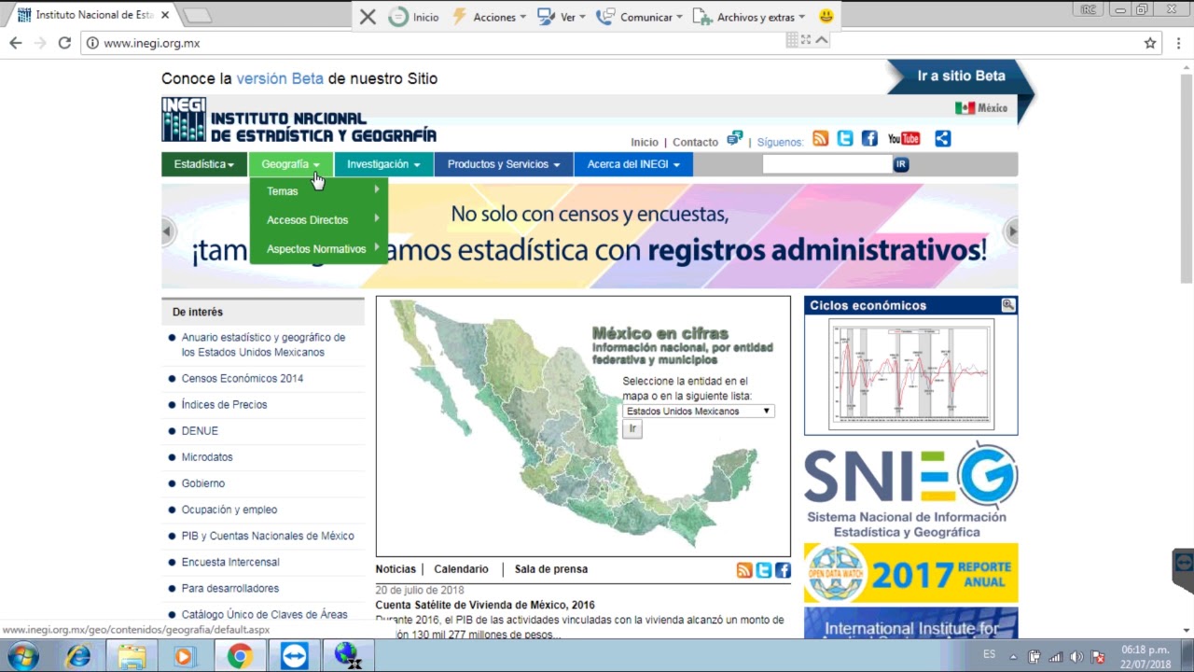Viewport: 1194px width, 672px height.
Task: Open Acciones dropdown in remote toolbar
Action: (490, 17)
